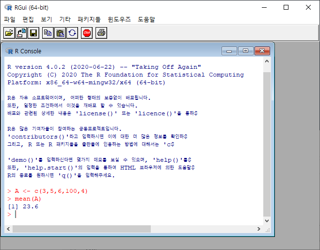The image size is (320, 250).
Task: Click the 'R version 4.0.2' line
Action: coord(104,67)
